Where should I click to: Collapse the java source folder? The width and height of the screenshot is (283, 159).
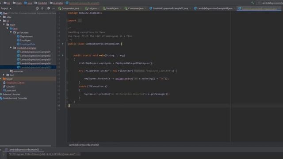(x=8, y=29)
